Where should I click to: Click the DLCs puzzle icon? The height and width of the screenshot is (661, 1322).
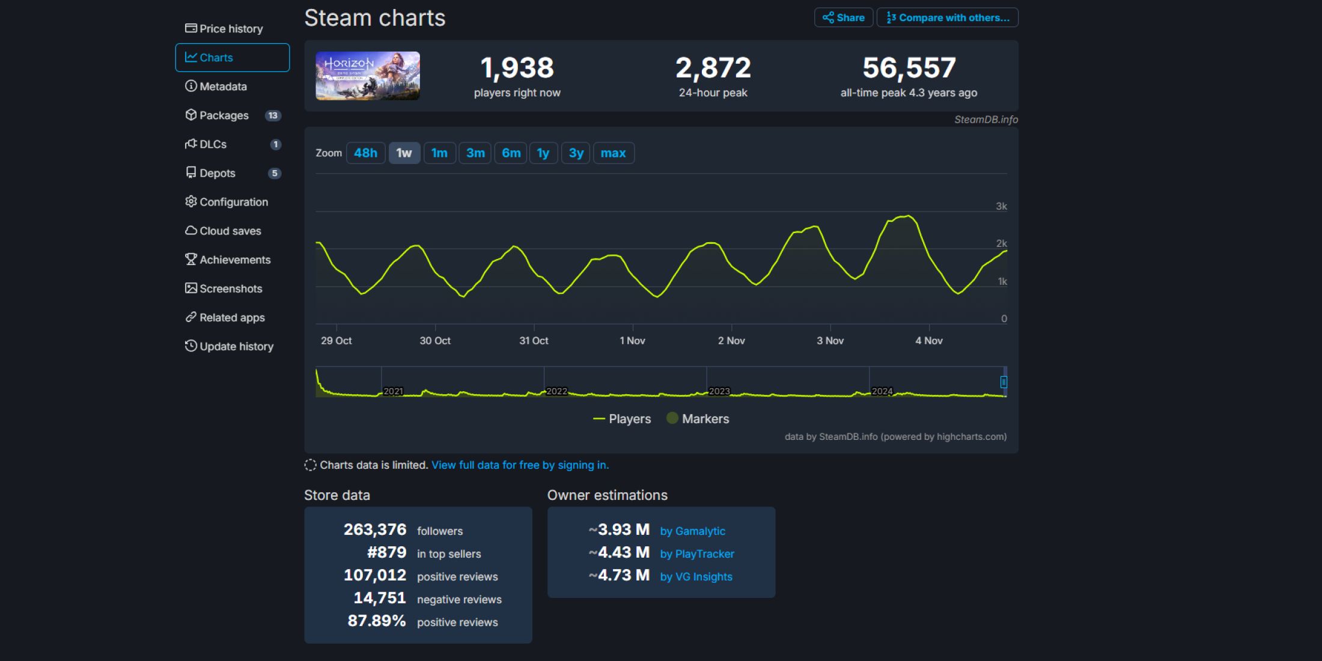(190, 144)
